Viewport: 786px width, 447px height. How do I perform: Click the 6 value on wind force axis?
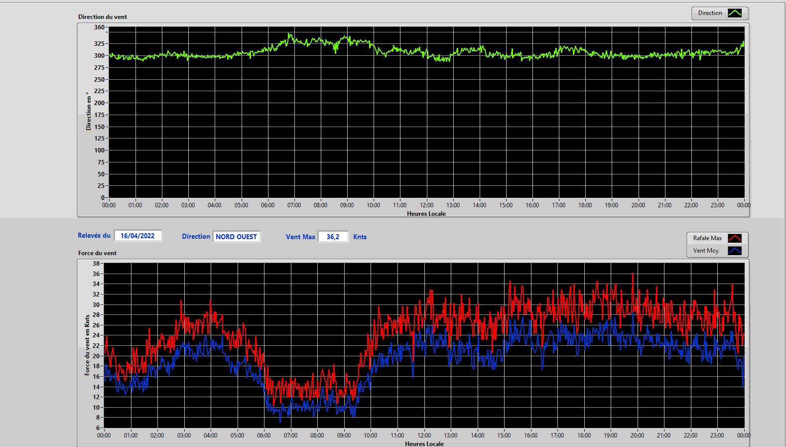click(98, 428)
